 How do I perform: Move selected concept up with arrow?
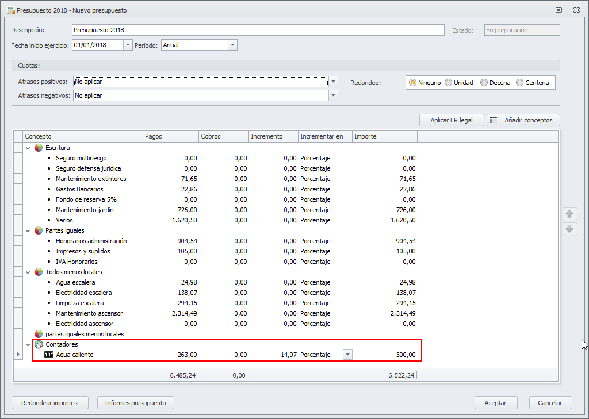pyautogui.click(x=569, y=214)
